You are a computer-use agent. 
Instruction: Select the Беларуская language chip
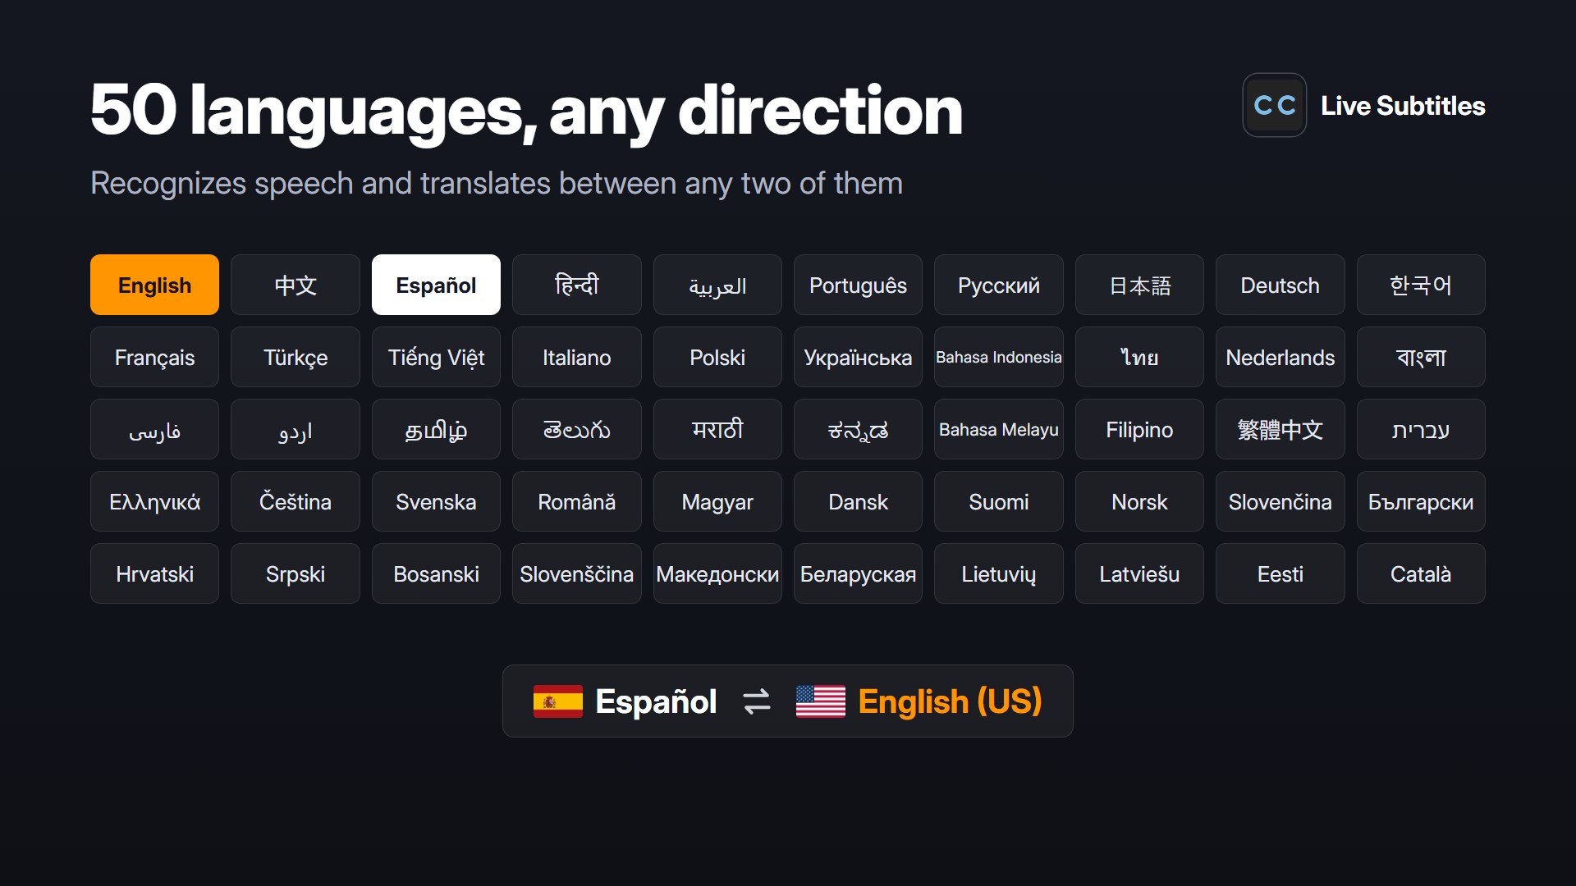point(858,573)
